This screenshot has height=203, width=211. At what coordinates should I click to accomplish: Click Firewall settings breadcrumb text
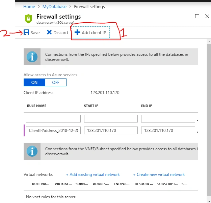click(x=89, y=7)
